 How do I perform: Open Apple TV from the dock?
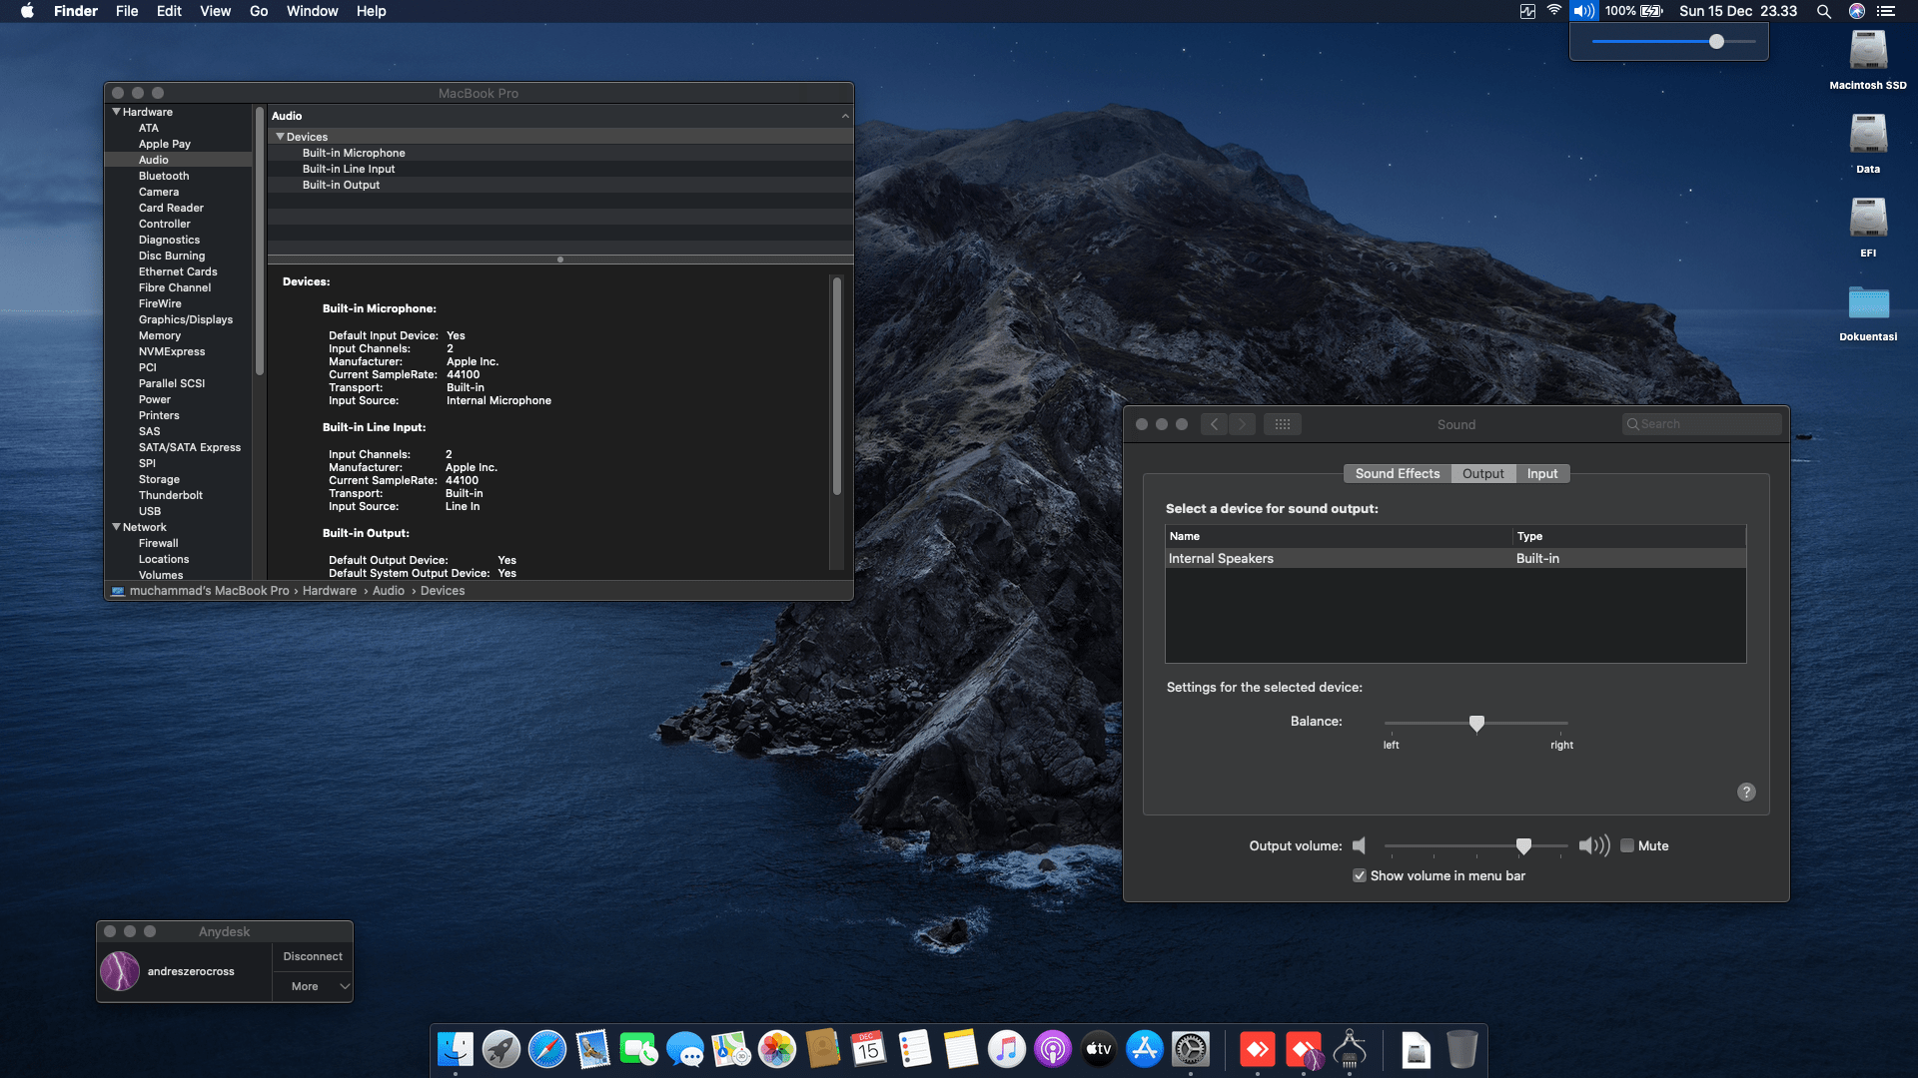pyautogui.click(x=1099, y=1049)
